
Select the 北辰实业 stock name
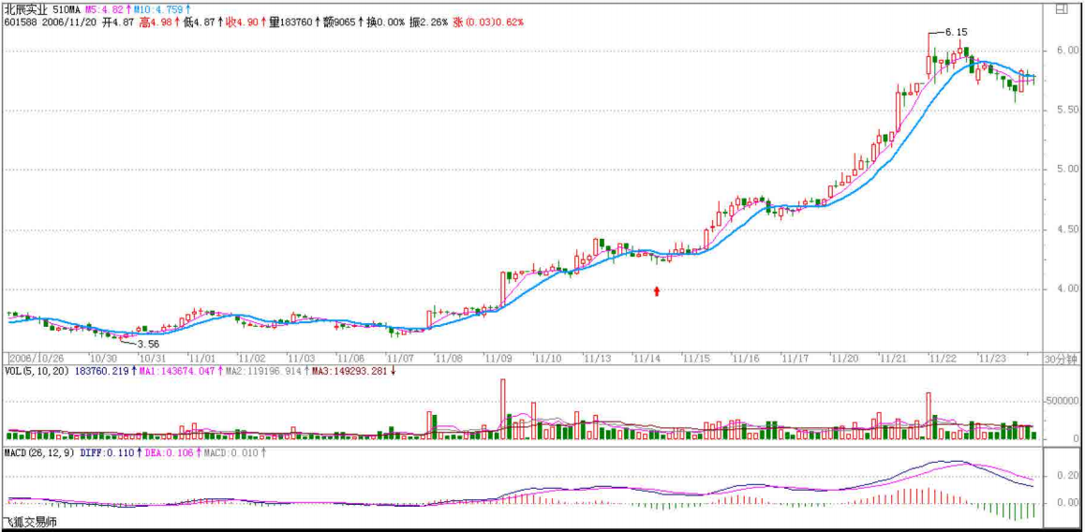pos(24,7)
